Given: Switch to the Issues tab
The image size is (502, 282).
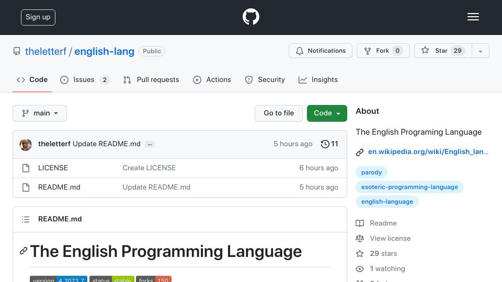Looking at the screenshot, I should point(85,79).
